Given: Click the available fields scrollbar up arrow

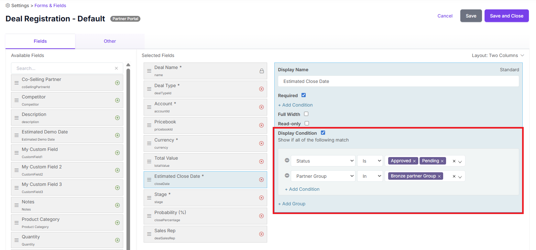Looking at the screenshot, I should tap(128, 65).
